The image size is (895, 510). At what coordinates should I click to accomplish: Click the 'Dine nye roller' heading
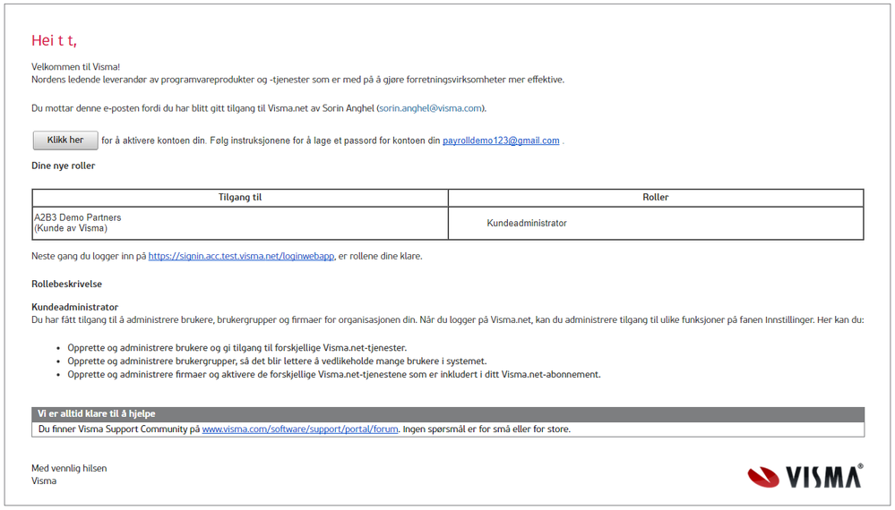tap(64, 166)
